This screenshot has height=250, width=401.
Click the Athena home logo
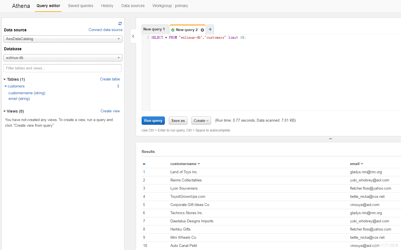21,6
